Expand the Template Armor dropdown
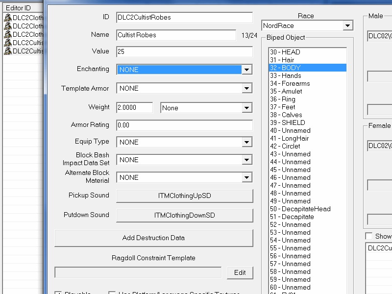The height and width of the screenshot is (294, 392). coord(184,88)
